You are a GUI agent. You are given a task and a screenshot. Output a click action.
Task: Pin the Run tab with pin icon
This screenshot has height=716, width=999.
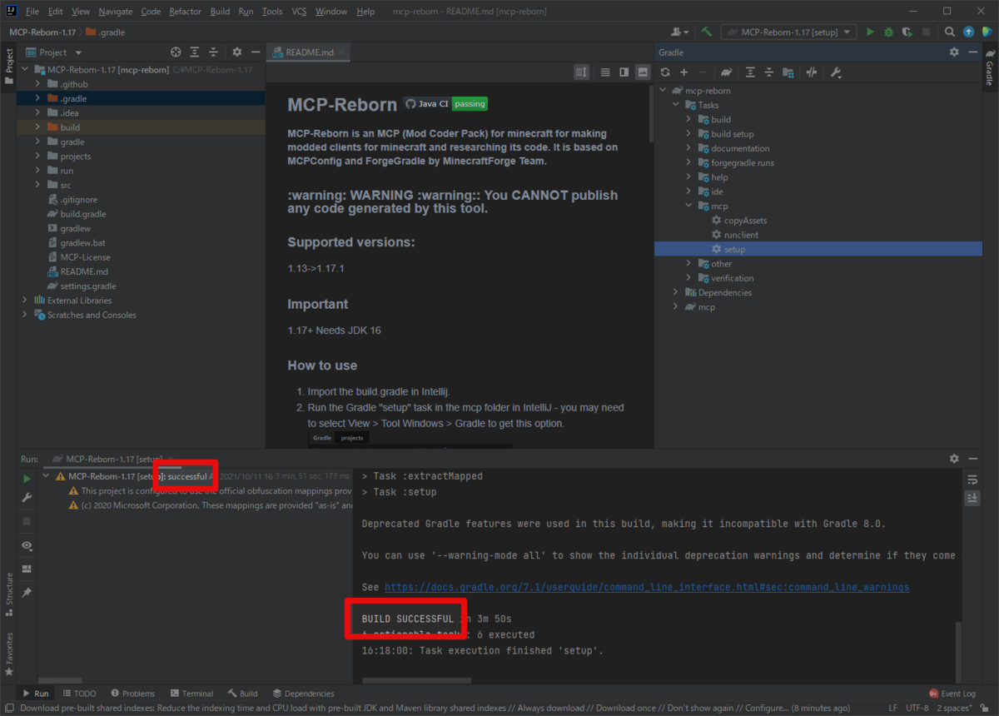point(27,592)
